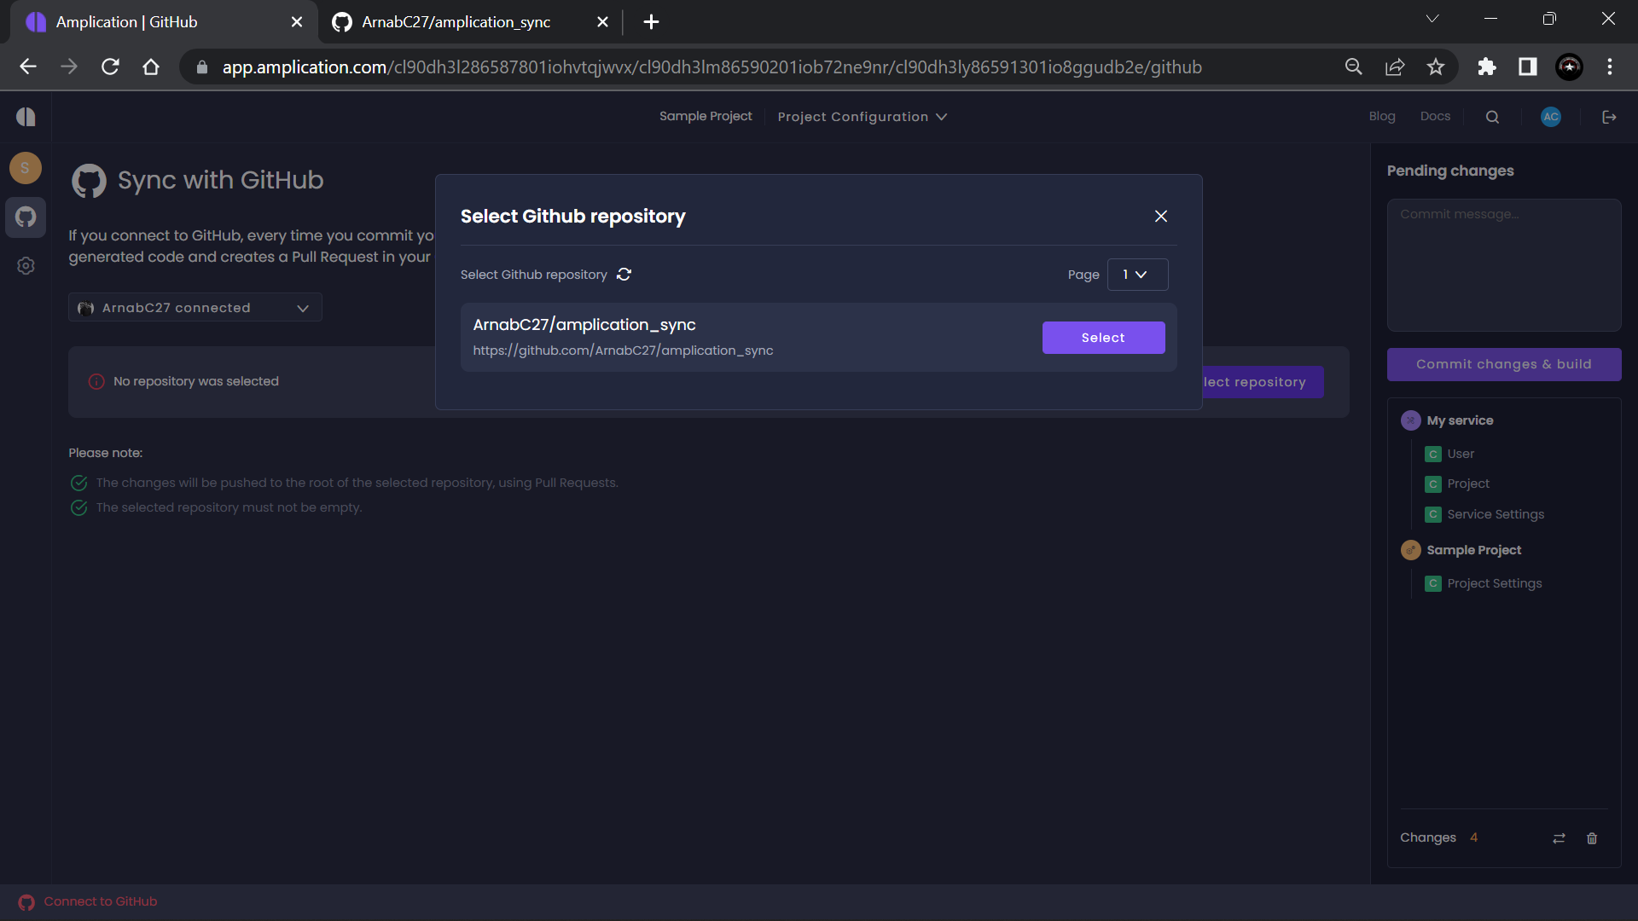This screenshot has width=1638, height=921.
Task: Open the AC user avatar menu
Action: (x=1550, y=117)
